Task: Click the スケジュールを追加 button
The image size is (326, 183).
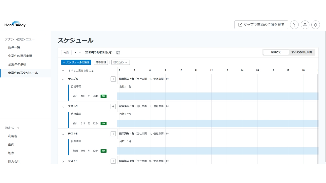Action: tap(76, 62)
